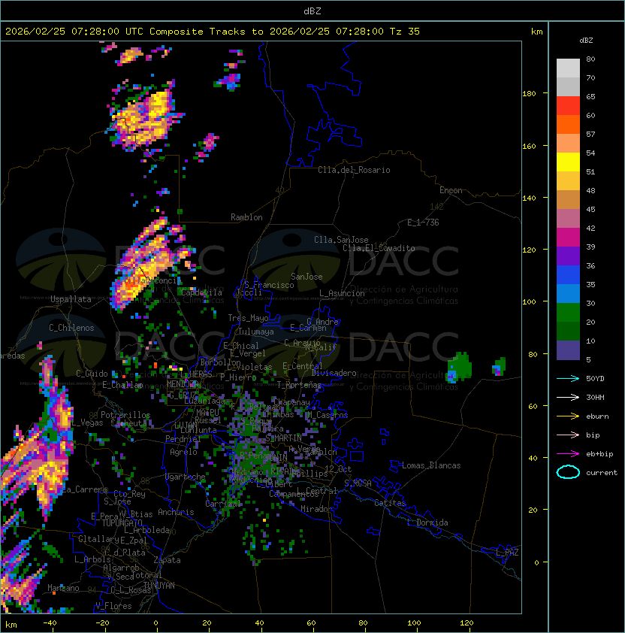This screenshot has width=625, height=633.
Task: Click the yellow eburn arrow icon
Action: [568, 416]
